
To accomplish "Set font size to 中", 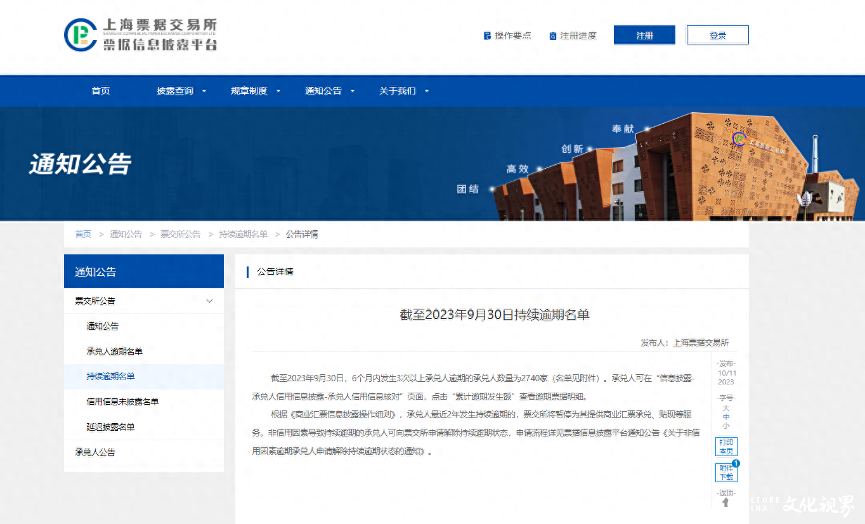I will tap(726, 417).
